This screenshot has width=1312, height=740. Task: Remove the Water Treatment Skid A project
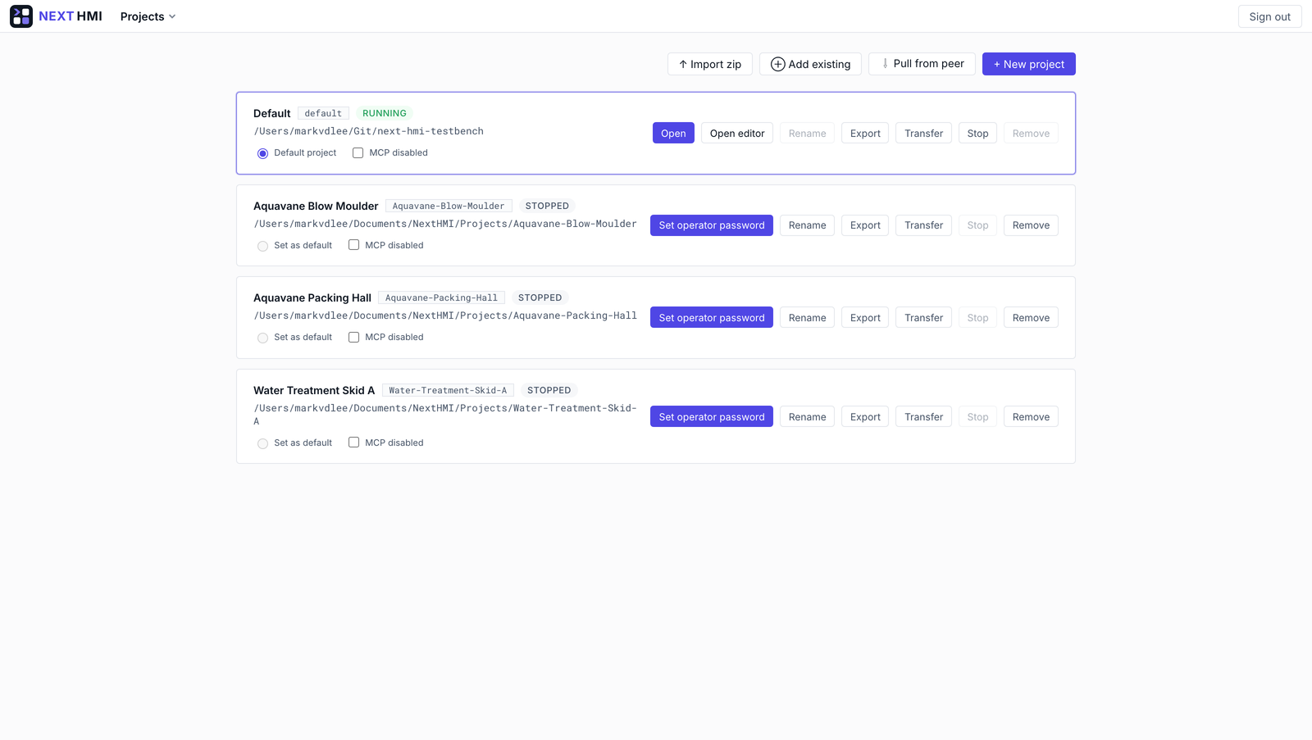(1031, 416)
